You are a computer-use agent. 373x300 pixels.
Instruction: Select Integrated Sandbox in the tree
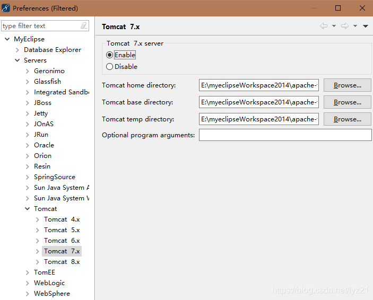click(x=62, y=92)
